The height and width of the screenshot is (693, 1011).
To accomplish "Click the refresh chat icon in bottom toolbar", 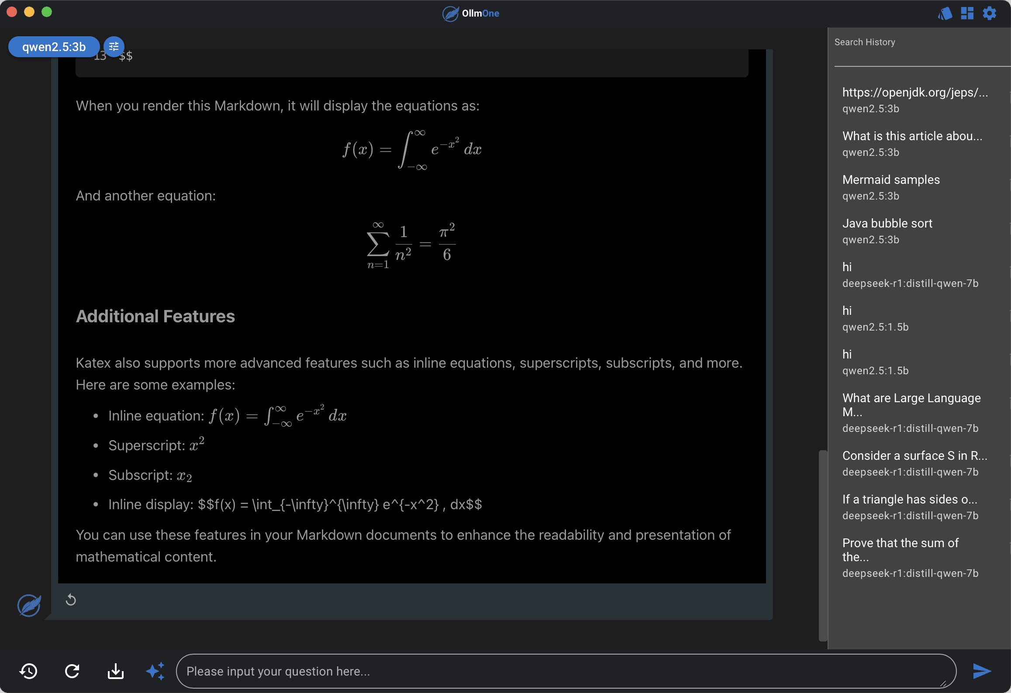I will (72, 671).
